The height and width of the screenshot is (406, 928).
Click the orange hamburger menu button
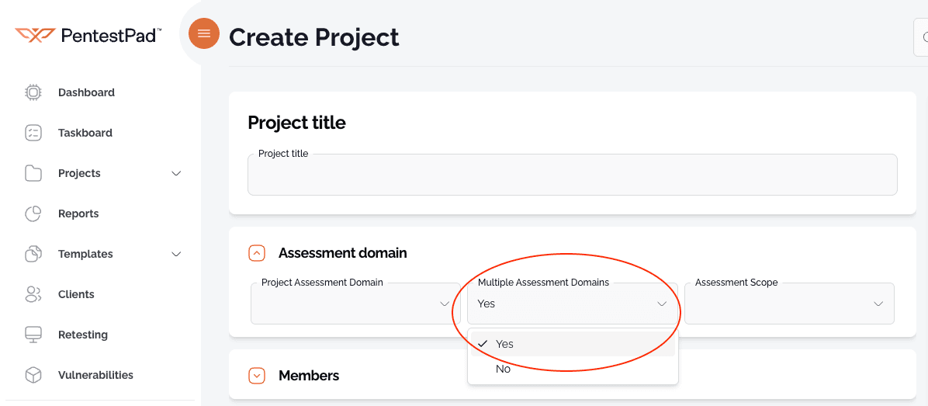[203, 33]
